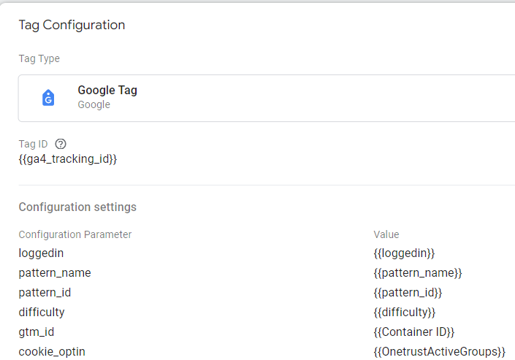Click the Configuration settings section heading
The width and height of the screenshot is (515, 360).
coord(77,207)
